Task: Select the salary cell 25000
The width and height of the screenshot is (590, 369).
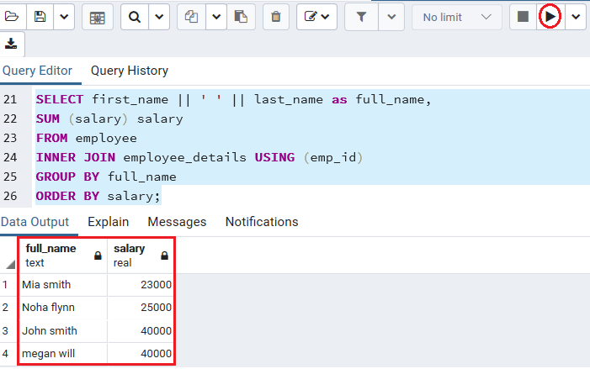Action: pyautogui.click(x=141, y=308)
